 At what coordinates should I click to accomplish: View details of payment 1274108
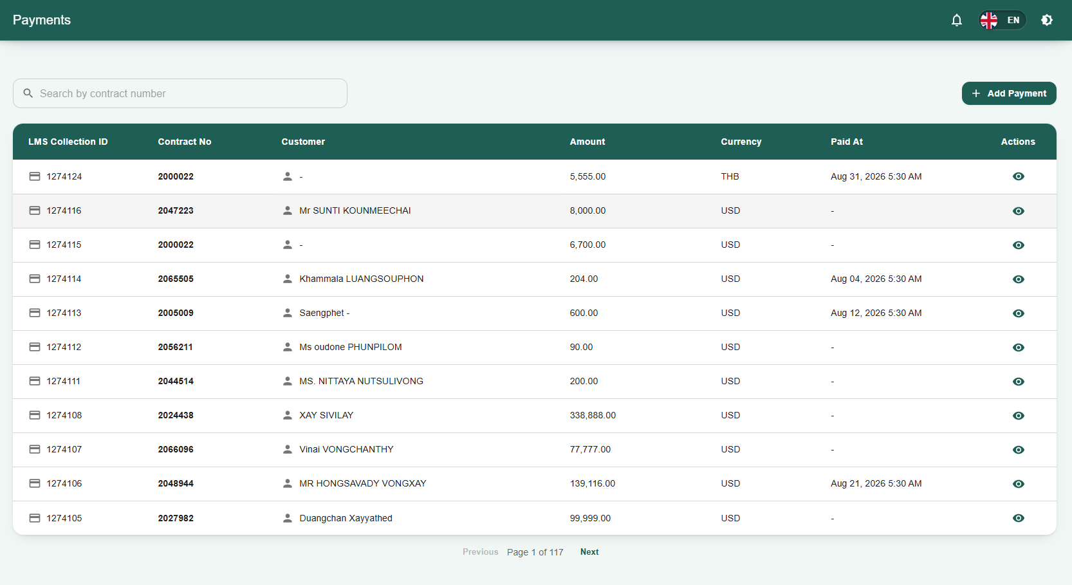pyautogui.click(x=1018, y=416)
